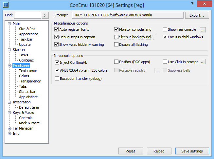The height and width of the screenshot is (159, 214).
Task: Open Transparency settings page
Action: (x=30, y=81)
